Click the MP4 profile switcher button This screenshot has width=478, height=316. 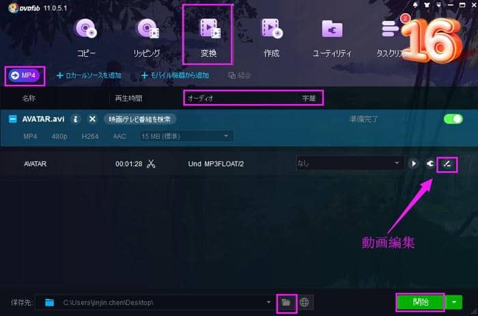24,75
